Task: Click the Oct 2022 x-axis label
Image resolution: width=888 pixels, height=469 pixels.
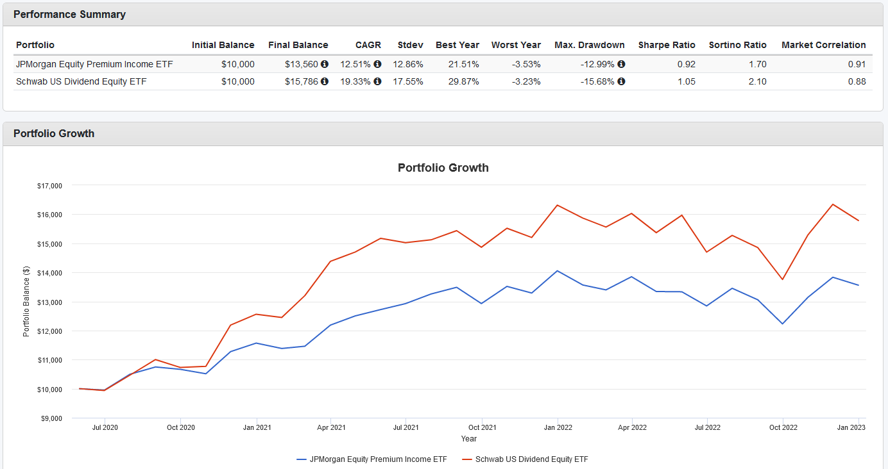Action: click(783, 427)
